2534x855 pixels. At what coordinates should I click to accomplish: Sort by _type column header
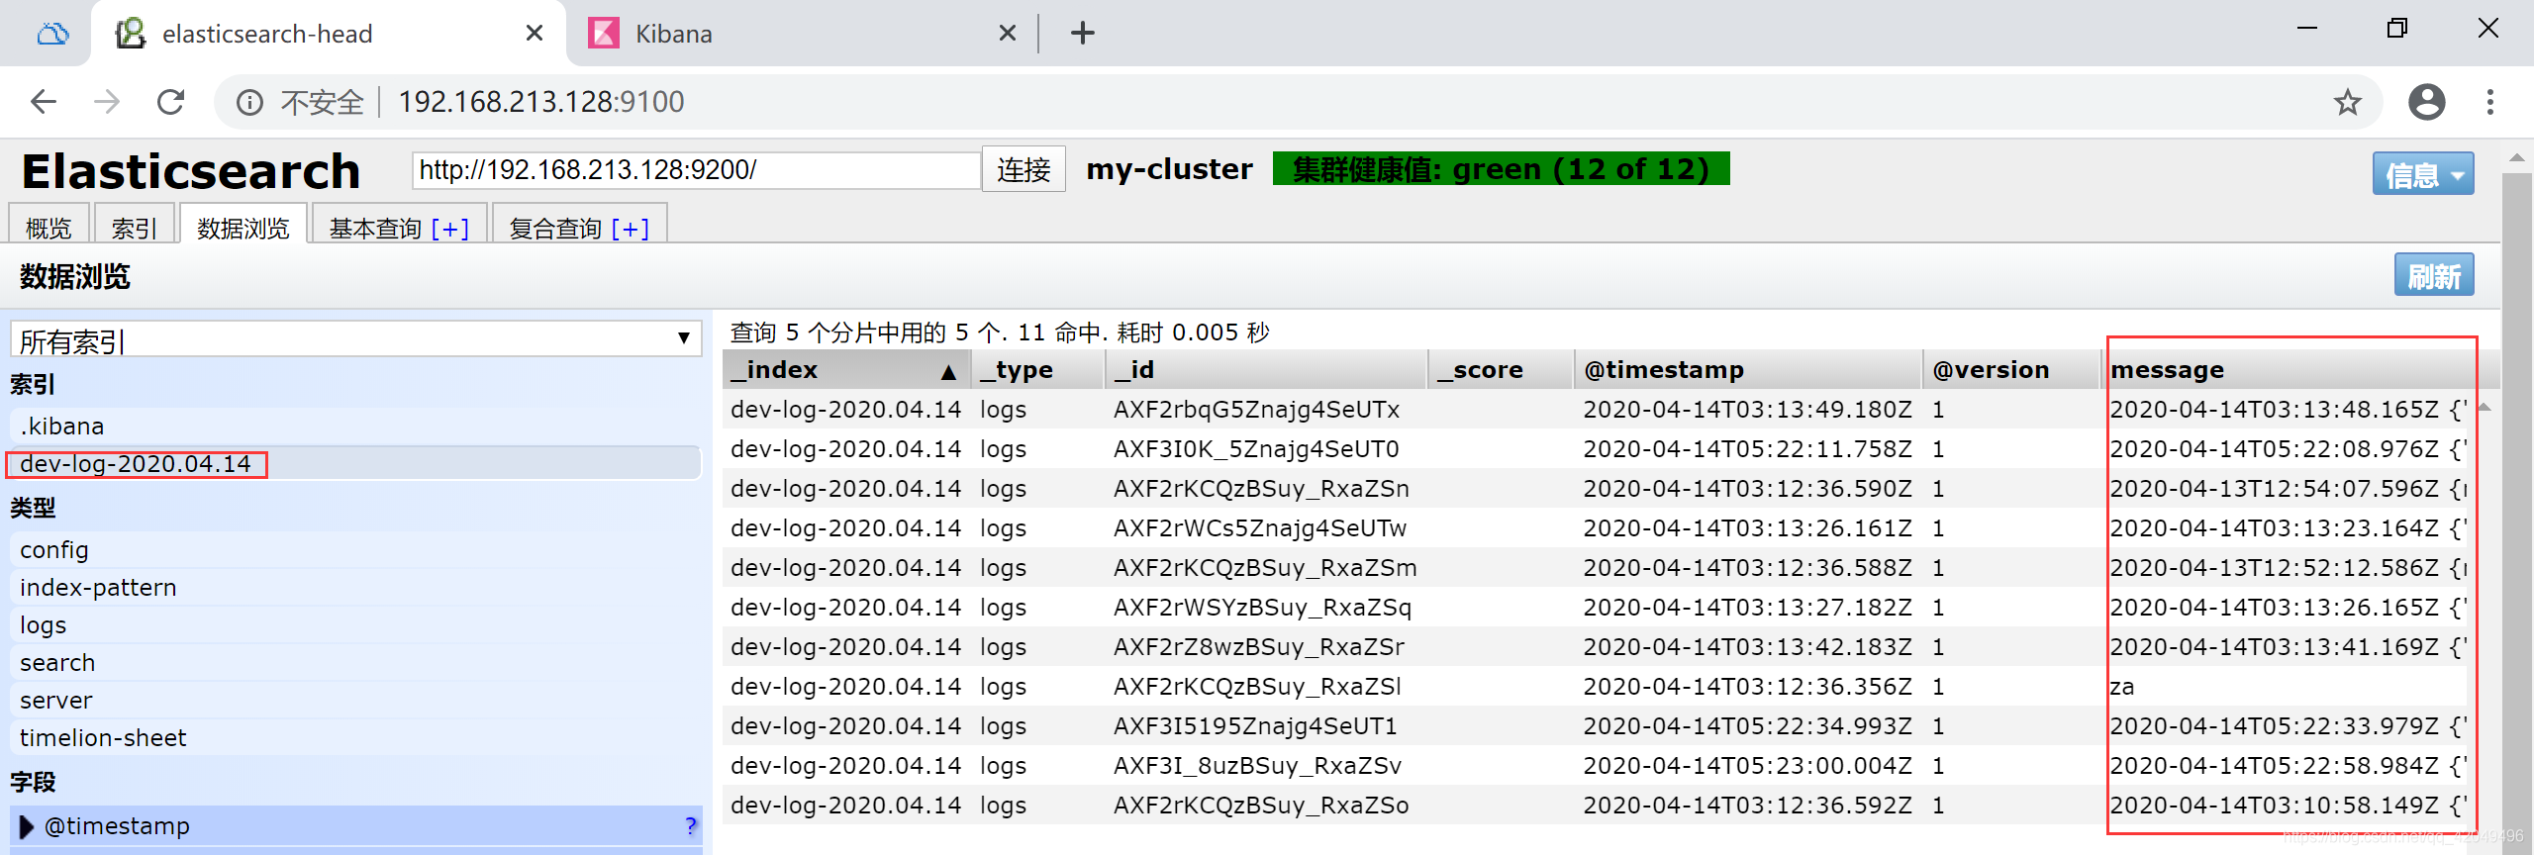click(x=1038, y=370)
